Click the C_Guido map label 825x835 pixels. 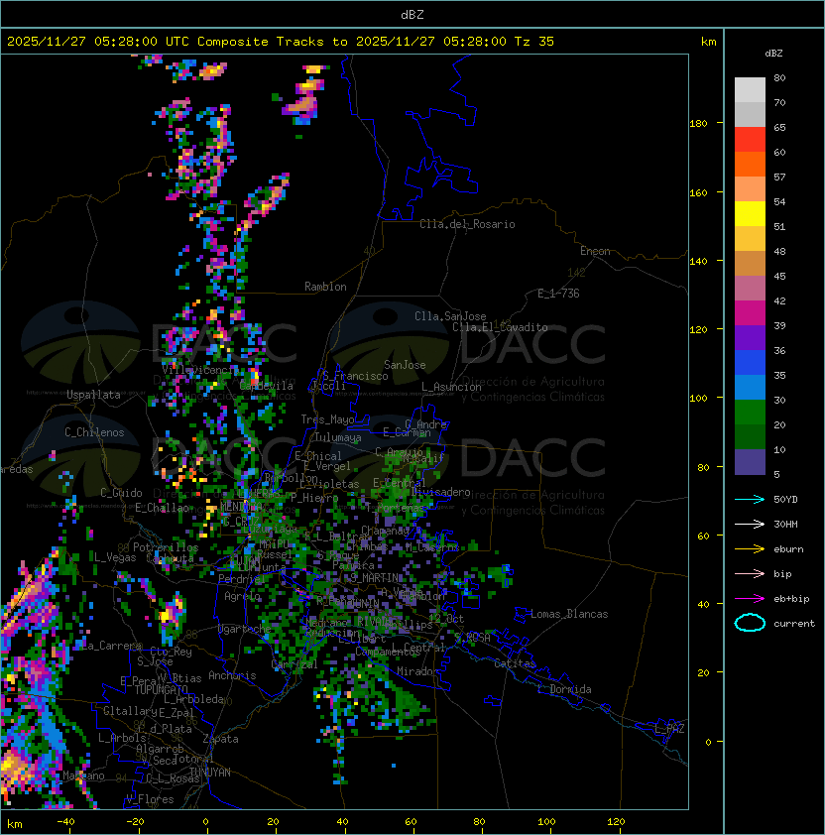click(121, 493)
